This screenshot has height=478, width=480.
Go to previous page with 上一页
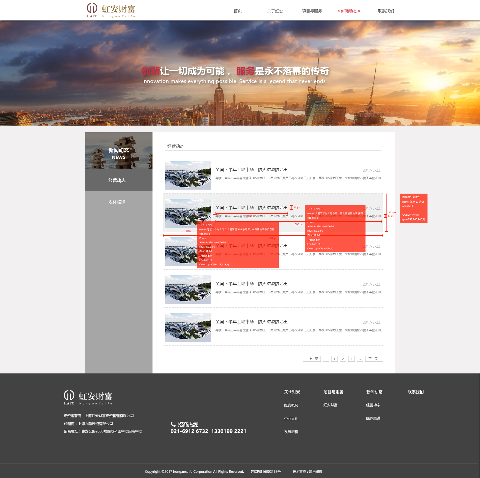312,359
